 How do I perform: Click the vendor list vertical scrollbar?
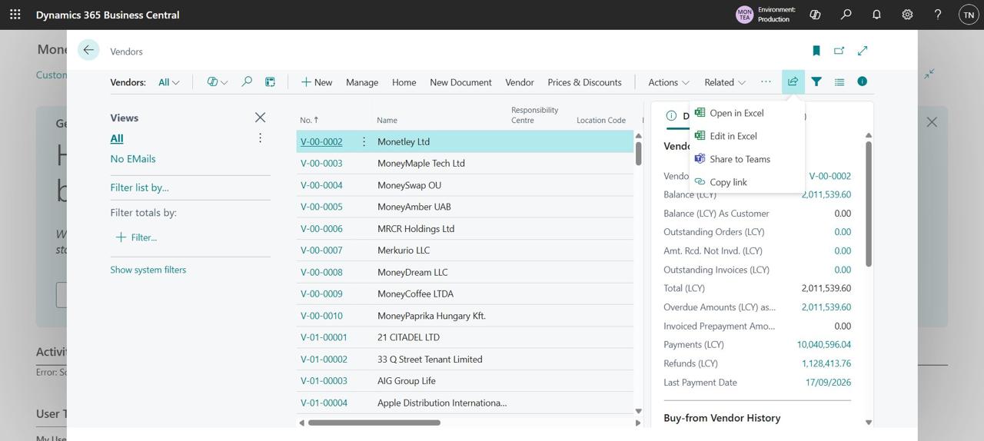click(638, 154)
